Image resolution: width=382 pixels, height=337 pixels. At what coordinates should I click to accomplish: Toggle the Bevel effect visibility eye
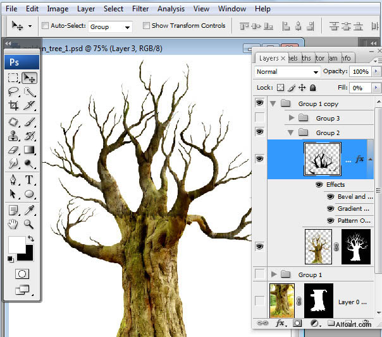pos(330,197)
